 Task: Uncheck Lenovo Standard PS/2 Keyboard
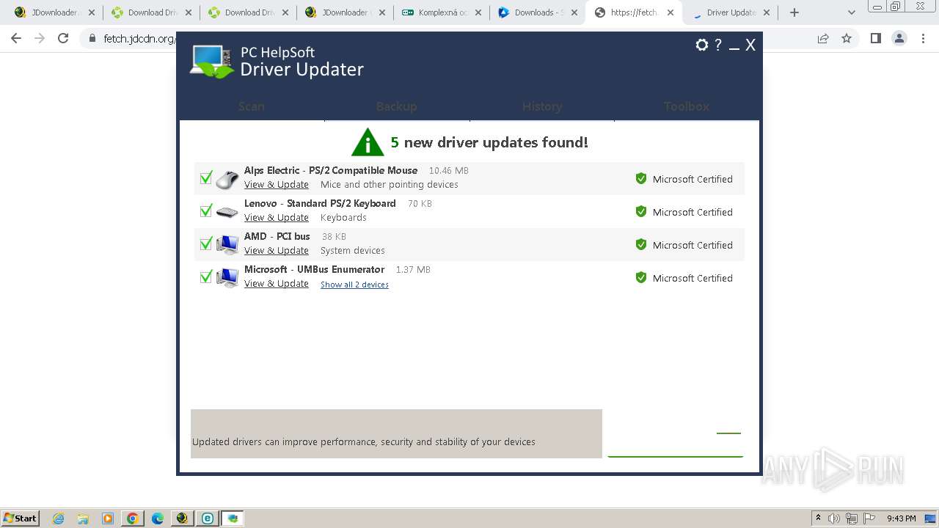pos(206,210)
